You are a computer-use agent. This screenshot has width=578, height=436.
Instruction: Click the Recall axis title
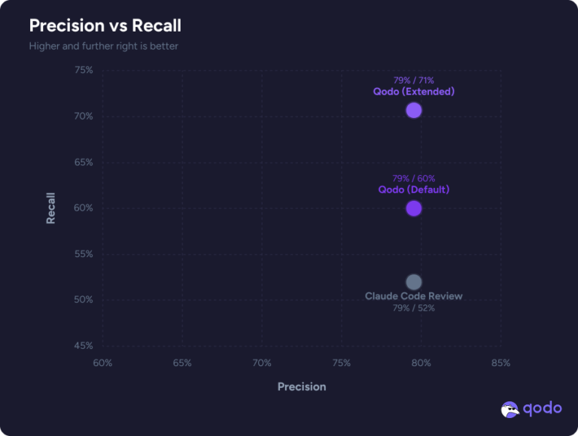[x=50, y=208]
